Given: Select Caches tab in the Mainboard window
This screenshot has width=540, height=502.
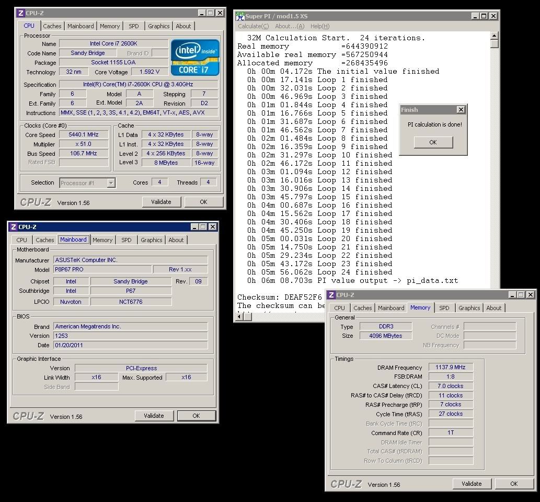Looking at the screenshot, I should point(45,240).
